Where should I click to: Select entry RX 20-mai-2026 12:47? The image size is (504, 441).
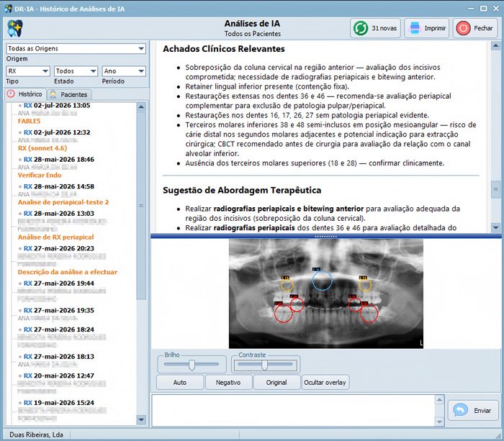point(59,376)
